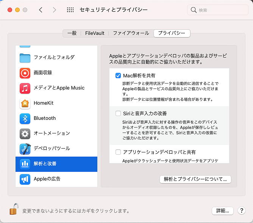Minimize window with yellow button
253x223 pixels.
pyautogui.click(x=17, y=10)
